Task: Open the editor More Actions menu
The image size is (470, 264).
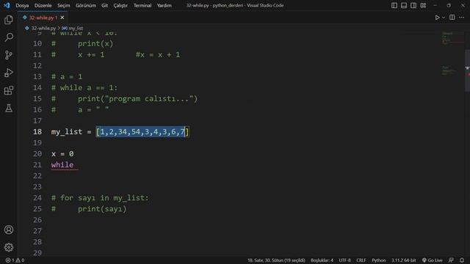Action: click(x=462, y=18)
